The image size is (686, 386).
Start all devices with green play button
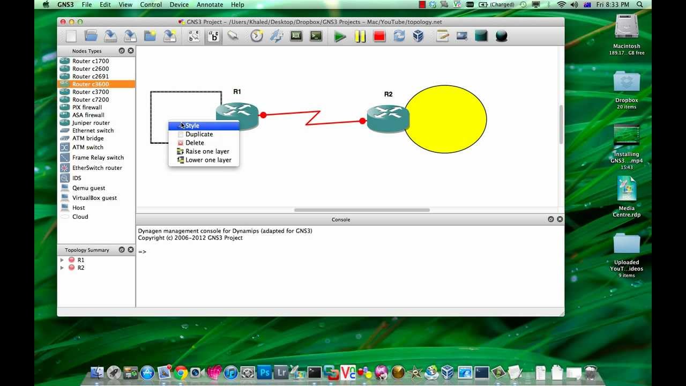(340, 36)
